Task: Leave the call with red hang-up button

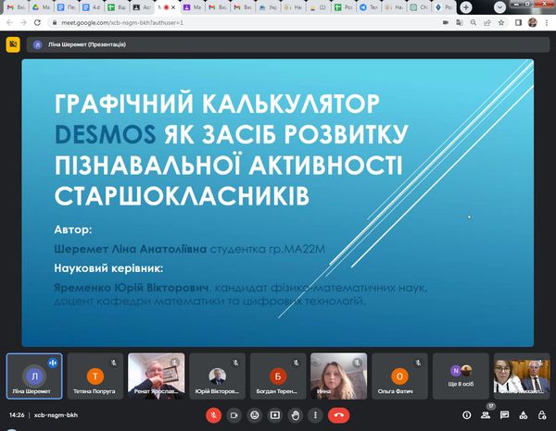Action: 340,415
